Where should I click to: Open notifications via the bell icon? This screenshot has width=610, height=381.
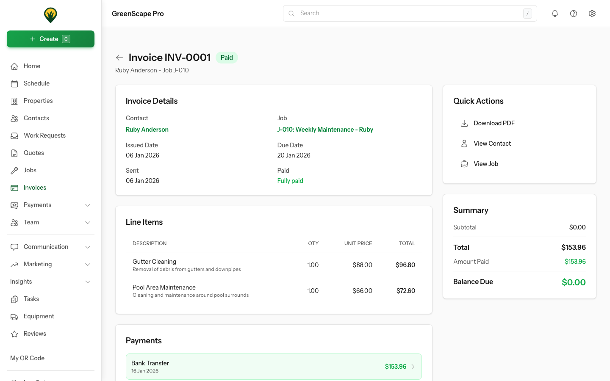[555, 13]
